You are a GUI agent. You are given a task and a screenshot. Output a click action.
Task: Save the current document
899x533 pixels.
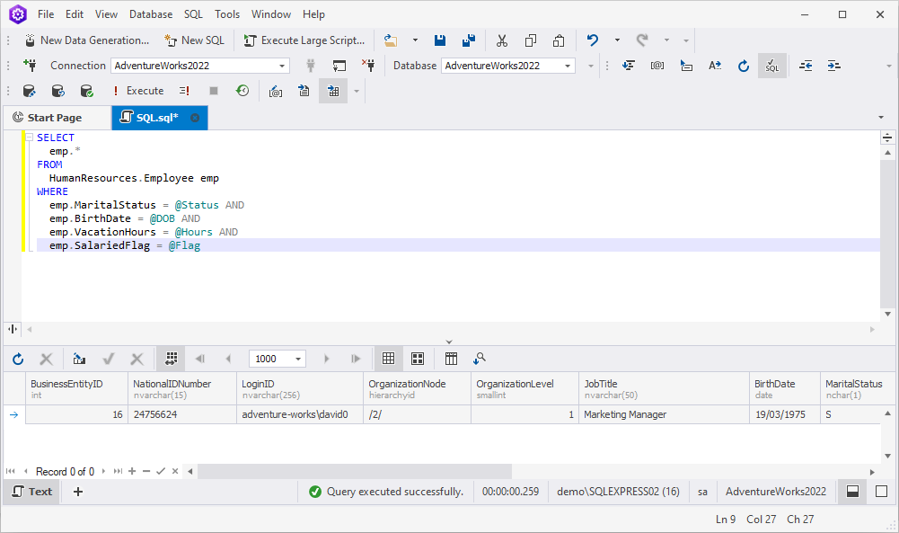[x=440, y=40]
